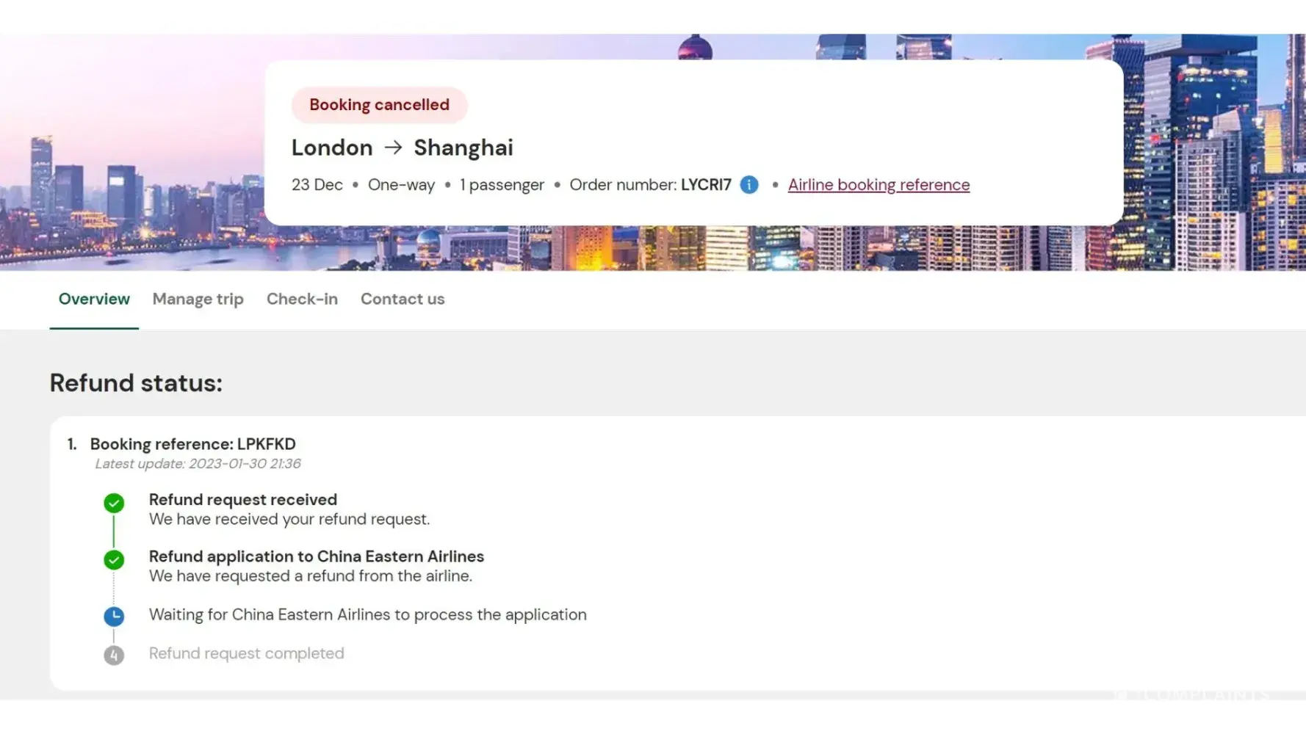Click green checkmark for China Eastern refund application
The height and width of the screenshot is (734, 1306).
[x=114, y=560]
